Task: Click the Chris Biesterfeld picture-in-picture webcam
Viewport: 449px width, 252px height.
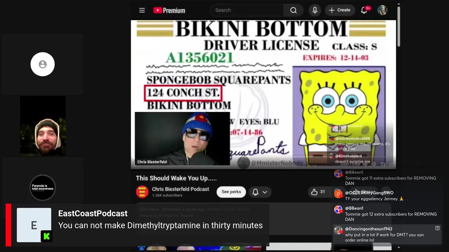Action: coord(182,139)
